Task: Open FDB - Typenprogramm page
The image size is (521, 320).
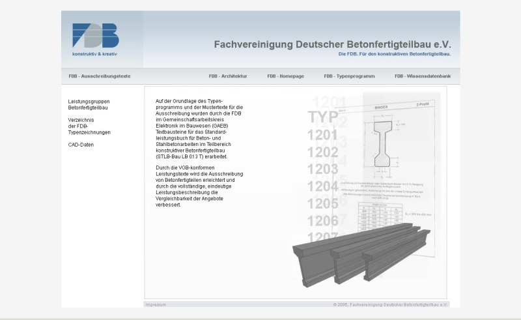Action: pos(349,76)
